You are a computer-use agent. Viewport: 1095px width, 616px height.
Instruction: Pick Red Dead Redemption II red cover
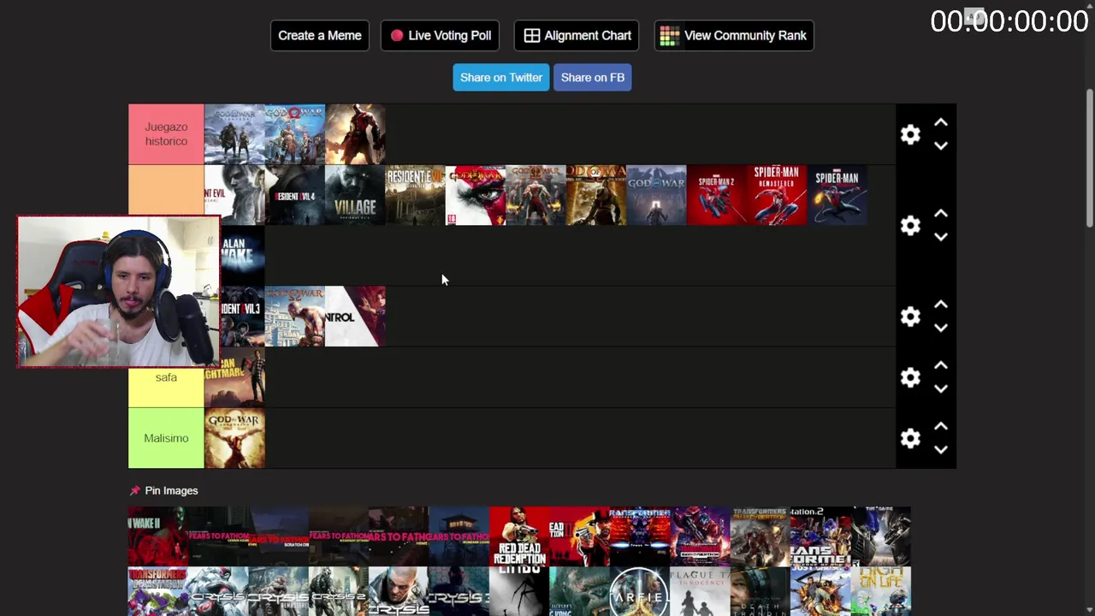[x=579, y=536]
